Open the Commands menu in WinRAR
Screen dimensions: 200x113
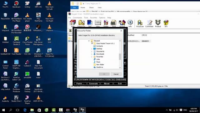77,18
